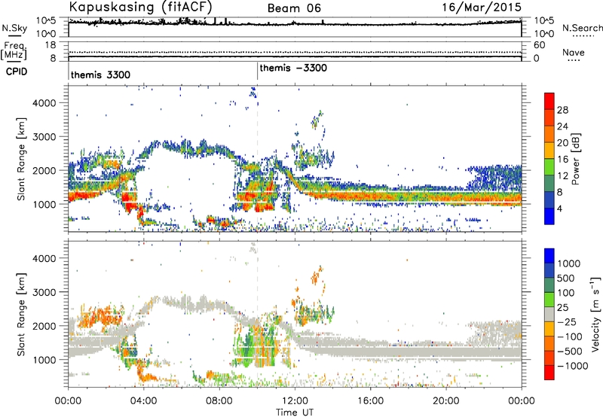Click the dashed CPID change line in velocity panel
Screen dimensions: 603x417
(x=257, y=314)
